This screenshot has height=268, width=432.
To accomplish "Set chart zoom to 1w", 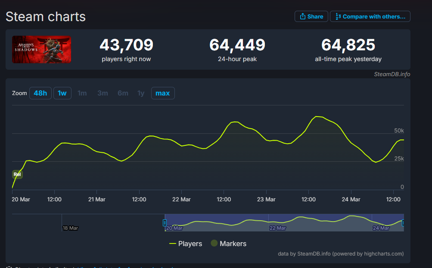I will pos(62,93).
